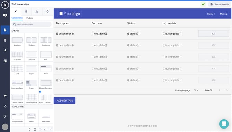
Task: Select the Menu navigation component
Action: [x=32, y=117]
